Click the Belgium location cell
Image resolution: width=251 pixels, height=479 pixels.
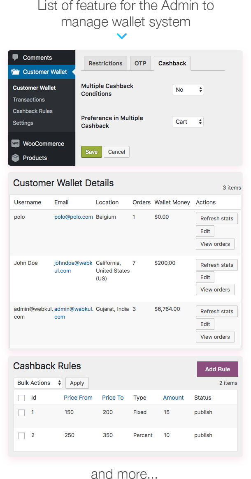(x=106, y=217)
